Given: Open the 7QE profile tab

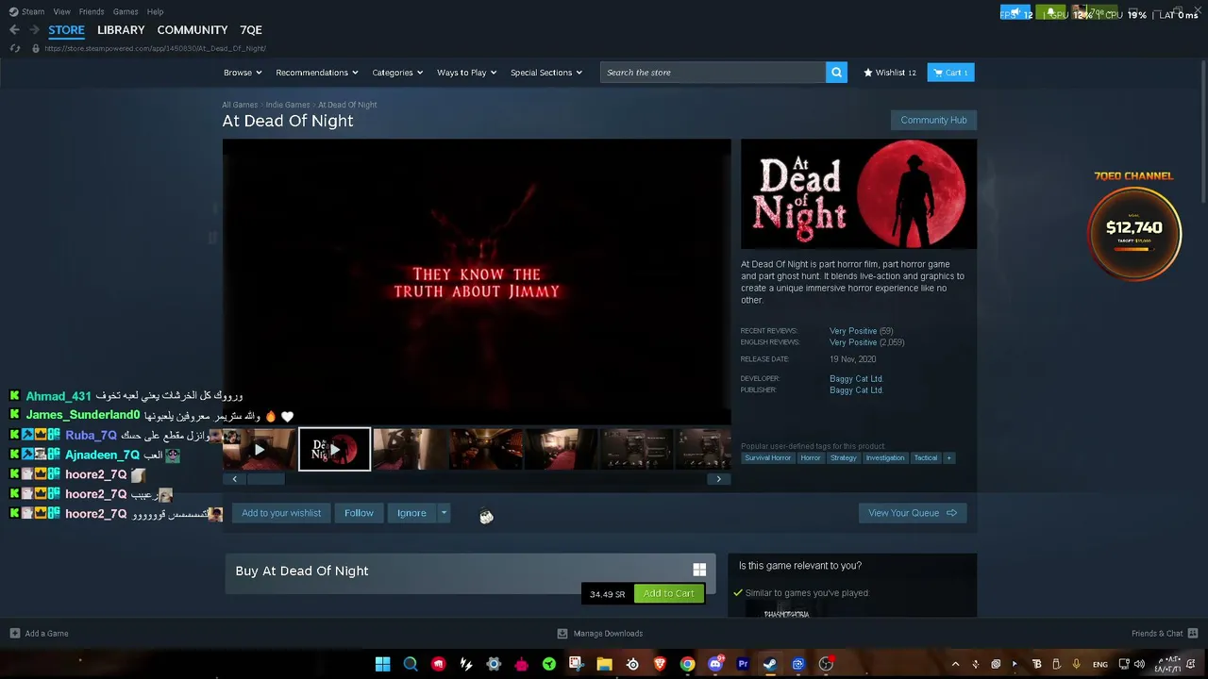Looking at the screenshot, I should (251, 30).
